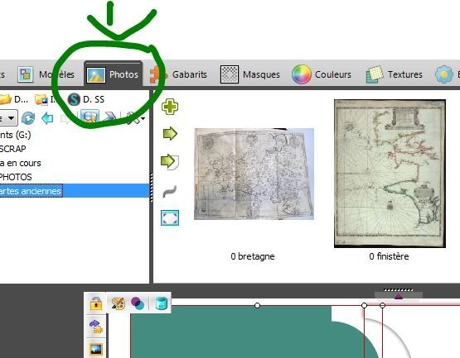The width and height of the screenshot is (460, 358).
Task: Click the green plus add icon
Action: pos(170,107)
